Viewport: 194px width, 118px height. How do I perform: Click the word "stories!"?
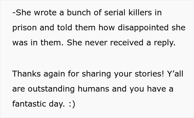pos(149,74)
